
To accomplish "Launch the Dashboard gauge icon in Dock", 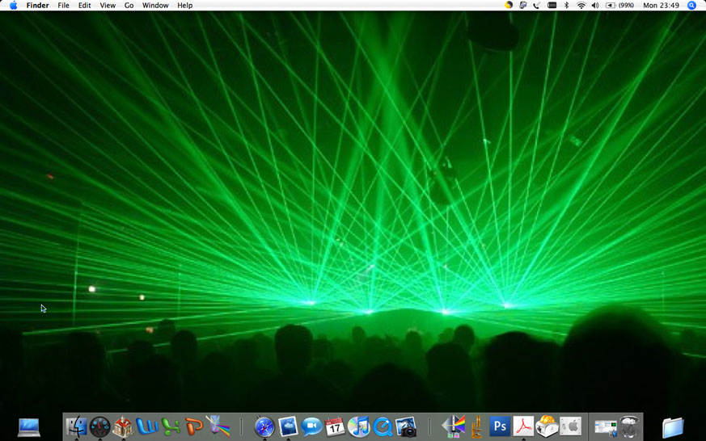I will [100, 427].
